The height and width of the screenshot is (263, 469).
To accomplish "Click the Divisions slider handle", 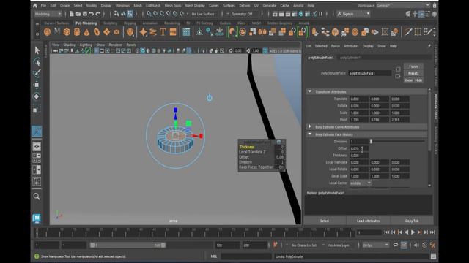I will click(372, 141).
